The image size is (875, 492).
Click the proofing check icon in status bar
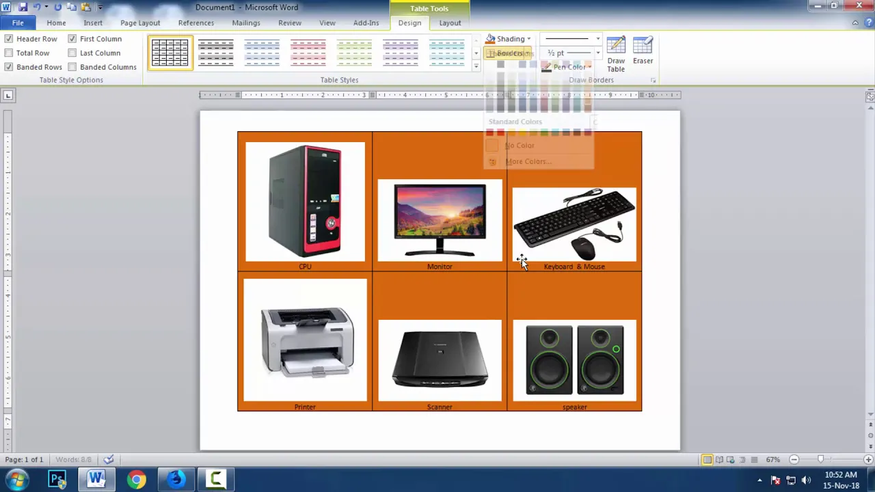109,460
